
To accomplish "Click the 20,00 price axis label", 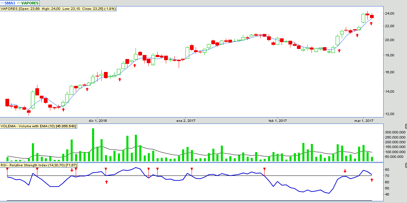I will 390,40.
